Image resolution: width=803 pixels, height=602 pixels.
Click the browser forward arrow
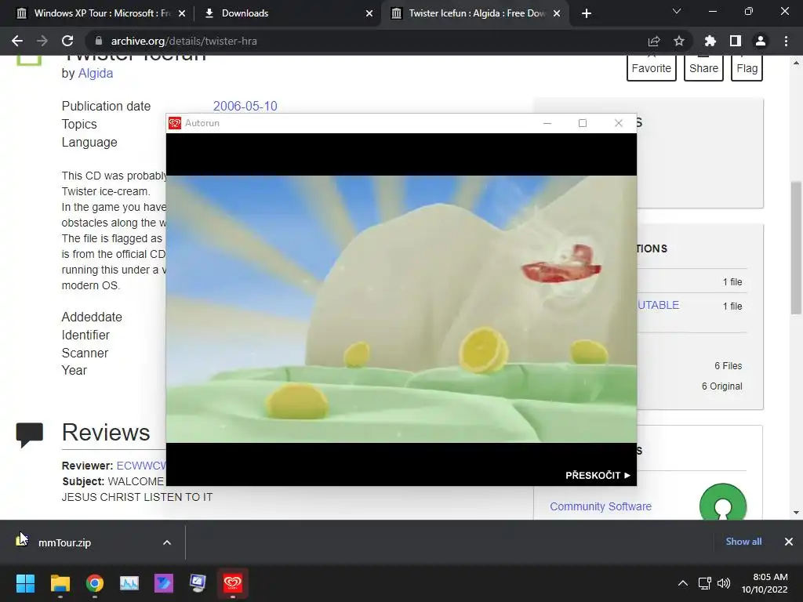coord(42,41)
